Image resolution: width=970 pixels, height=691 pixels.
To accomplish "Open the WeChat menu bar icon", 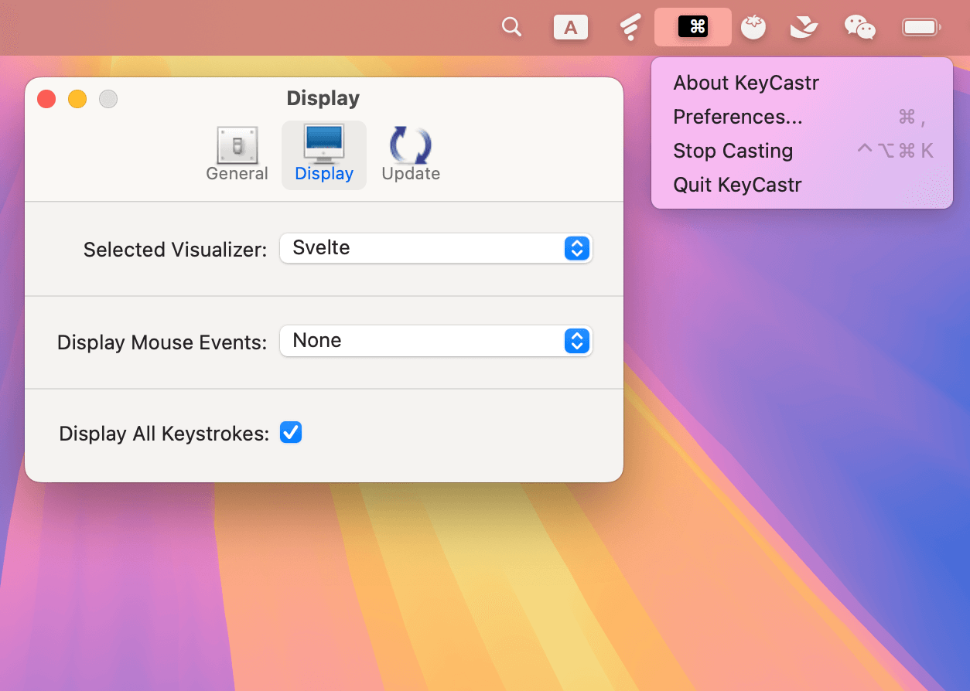I will pos(859,28).
